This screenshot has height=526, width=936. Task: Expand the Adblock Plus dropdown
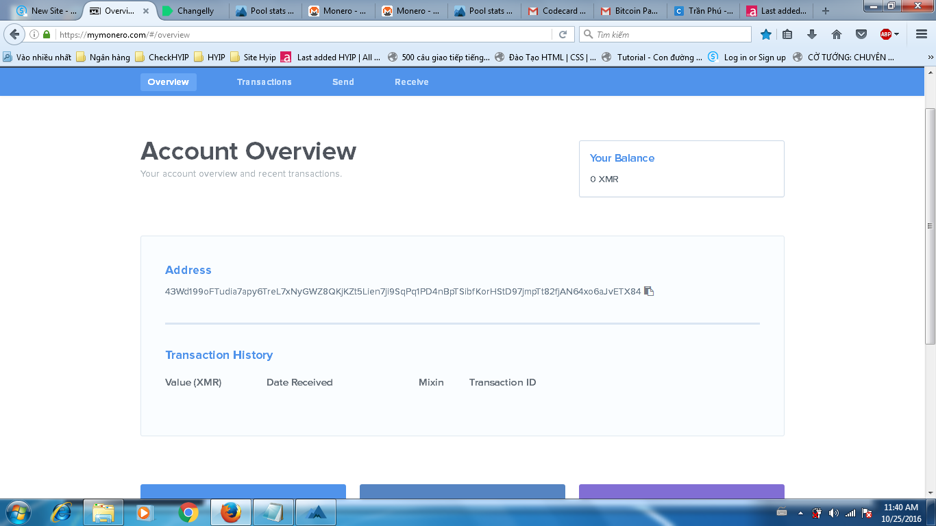(x=896, y=34)
